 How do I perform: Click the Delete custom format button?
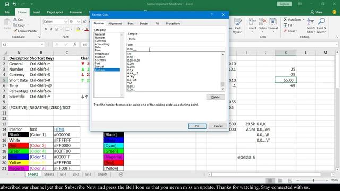coord(216,97)
